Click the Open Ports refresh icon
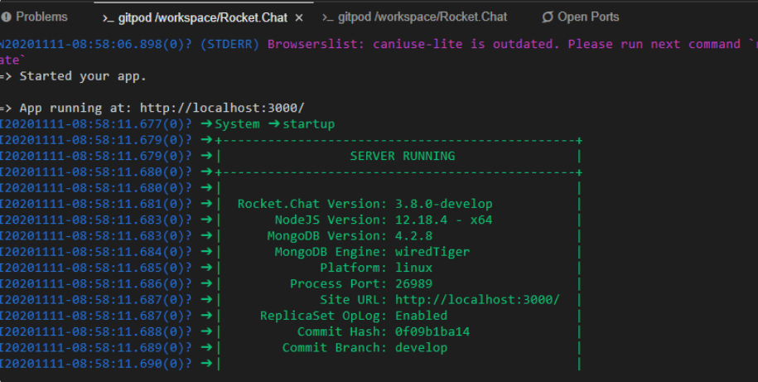The image size is (758, 382). [548, 17]
